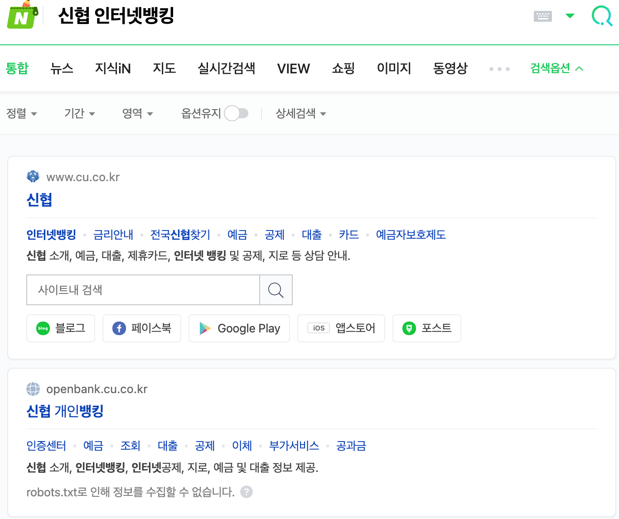Open the 정렬 dropdown
Image resolution: width=619 pixels, height=519 pixels.
[22, 113]
